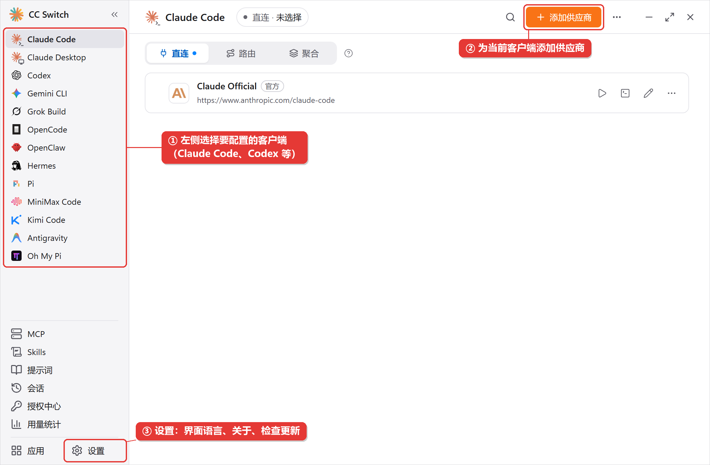This screenshot has width=710, height=465.
Task: Maximize the window with the expand arrows
Action: pyautogui.click(x=670, y=17)
